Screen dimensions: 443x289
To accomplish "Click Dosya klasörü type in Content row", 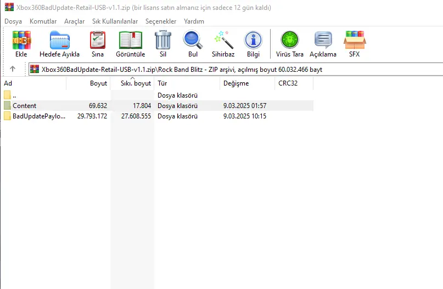I will [178, 106].
